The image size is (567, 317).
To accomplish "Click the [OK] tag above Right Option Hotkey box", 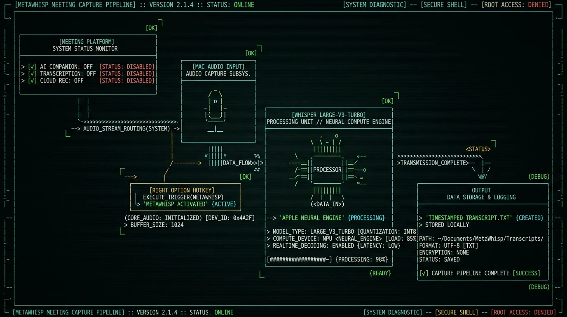I will [x=246, y=177].
